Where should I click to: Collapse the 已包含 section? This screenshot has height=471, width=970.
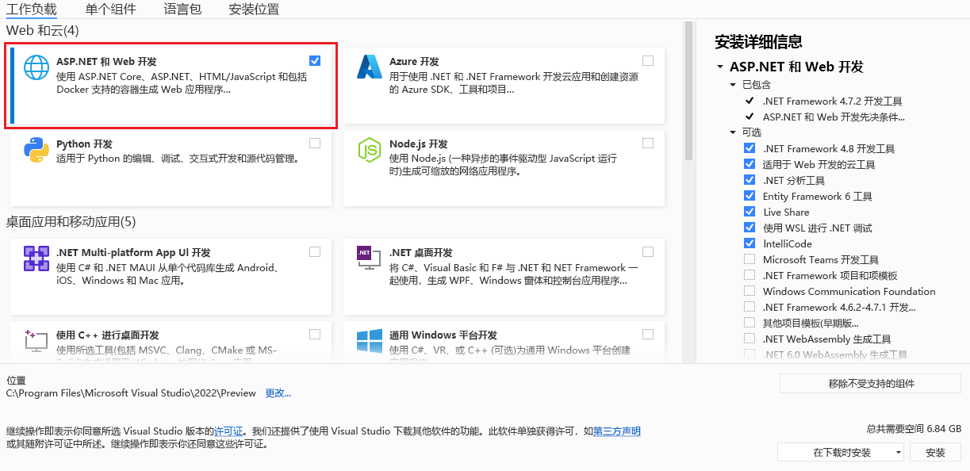tap(734, 85)
